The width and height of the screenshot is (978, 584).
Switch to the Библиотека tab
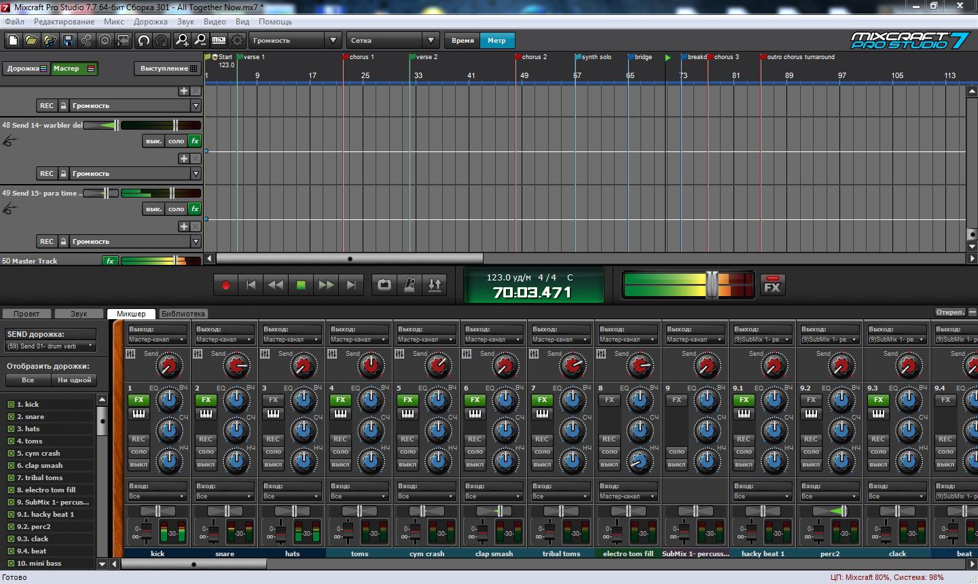[x=183, y=314]
